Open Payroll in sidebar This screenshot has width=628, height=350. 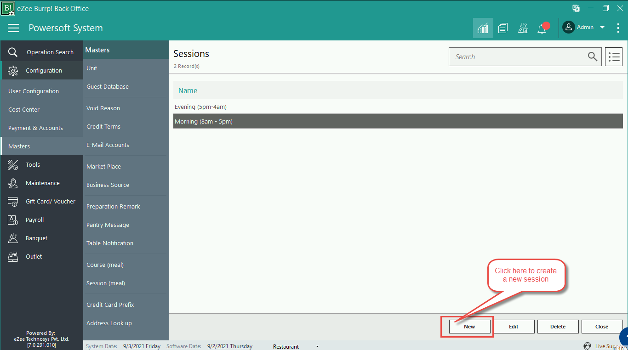click(x=35, y=220)
